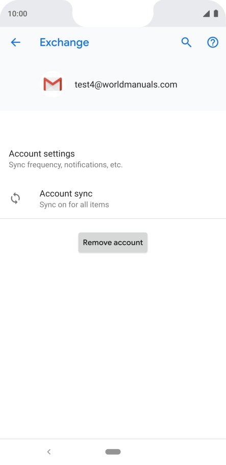Tap 'Sync frequency, notifications, etc.' subtitle
This screenshot has height=465, width=226.
65,165
